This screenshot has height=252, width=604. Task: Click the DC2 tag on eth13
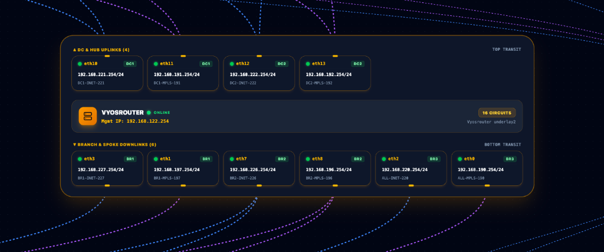(358, 64)
